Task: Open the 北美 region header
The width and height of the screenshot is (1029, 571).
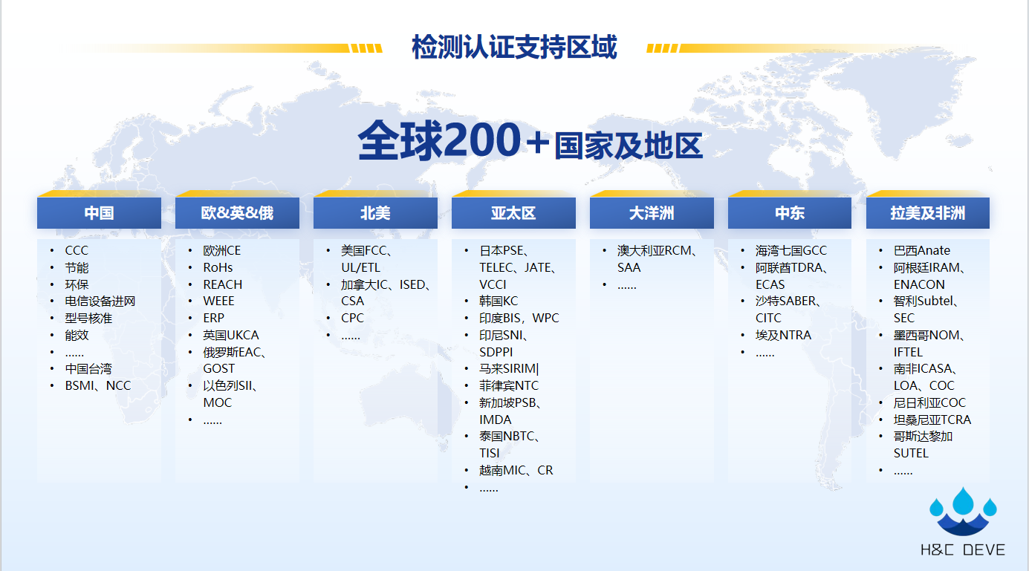Action: (375, 213)
